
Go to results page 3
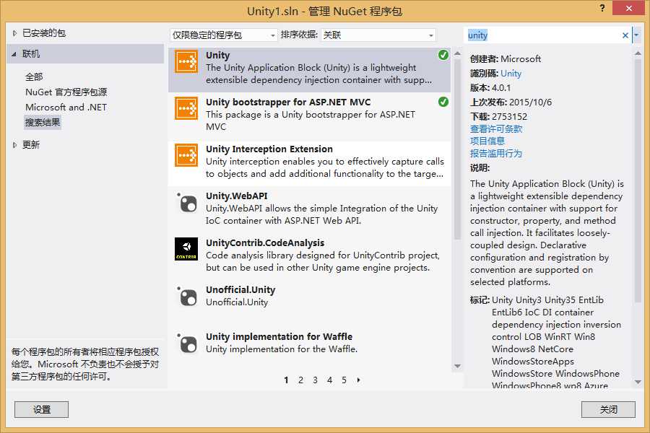click(x=315, y=380)
